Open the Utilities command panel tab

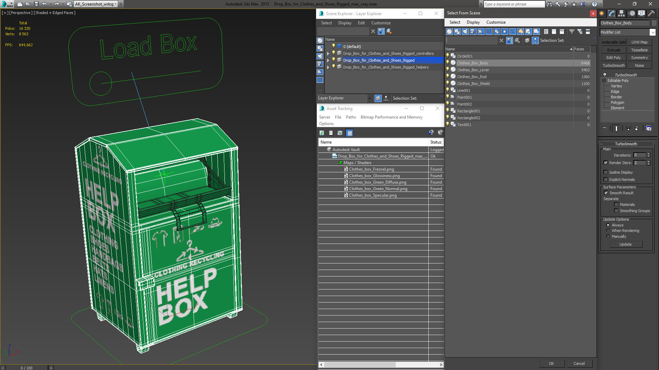click(x=651, y=13)
